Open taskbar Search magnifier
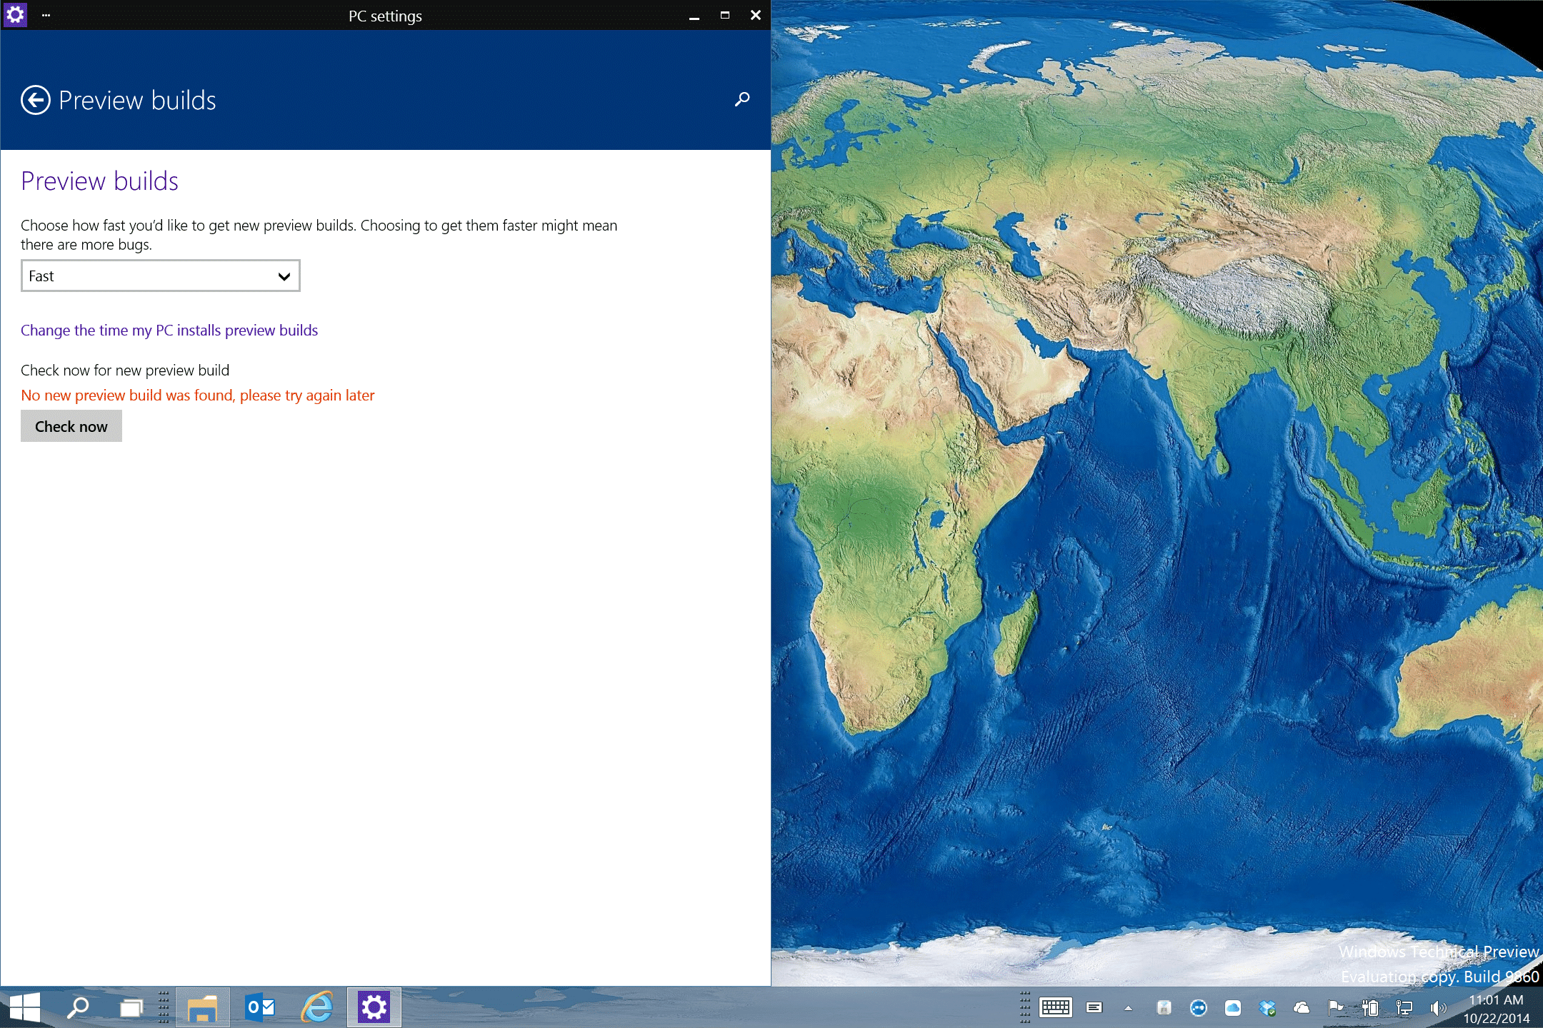 tap(78, 1007)
